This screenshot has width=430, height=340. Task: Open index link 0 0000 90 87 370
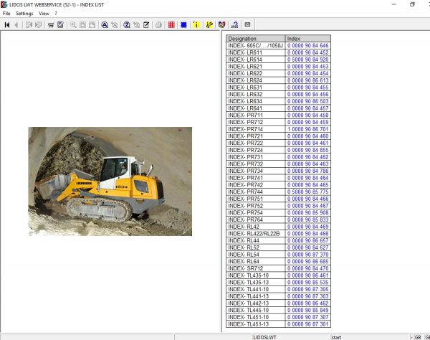[x=308, y=255]
